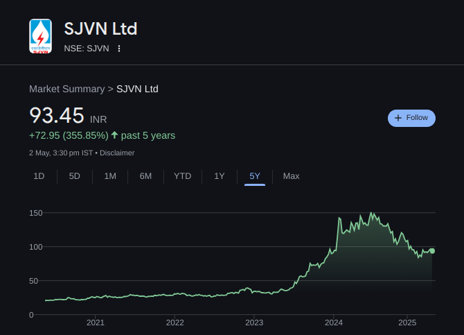Screen dimensions: 464x335
Task: Select the 5D time range tab
Action: click(x=75, y=176)
